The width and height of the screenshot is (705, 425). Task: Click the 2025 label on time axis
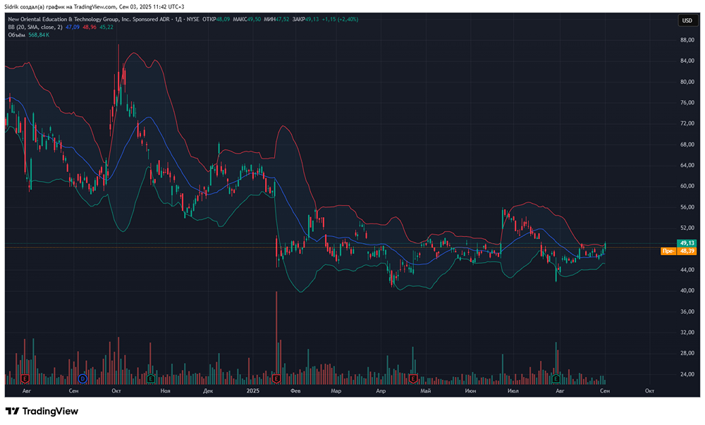click(x=253, y=391)
